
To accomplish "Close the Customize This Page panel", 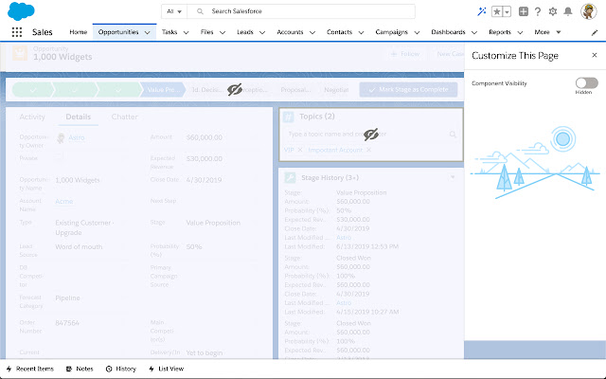I will click(x=594, y=56).
